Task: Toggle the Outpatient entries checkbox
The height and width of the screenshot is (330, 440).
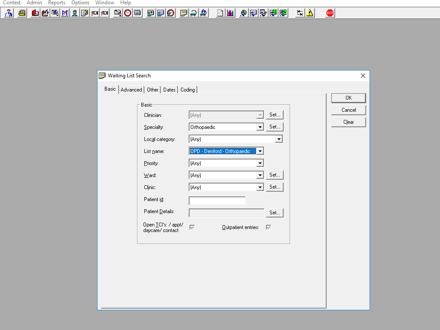Action: point(269,227)
